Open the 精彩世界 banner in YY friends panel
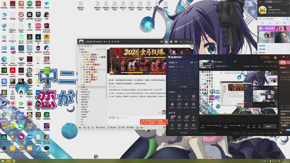The image size is (290, 163). coord(274,28)
